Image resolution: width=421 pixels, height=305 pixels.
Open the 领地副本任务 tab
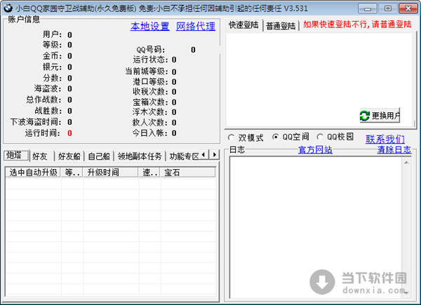tap(140, 156)
